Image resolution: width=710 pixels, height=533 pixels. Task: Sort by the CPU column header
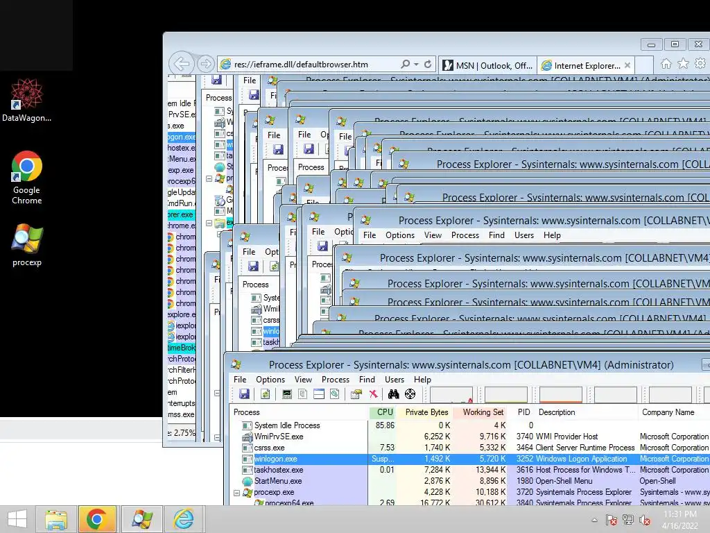384,412
